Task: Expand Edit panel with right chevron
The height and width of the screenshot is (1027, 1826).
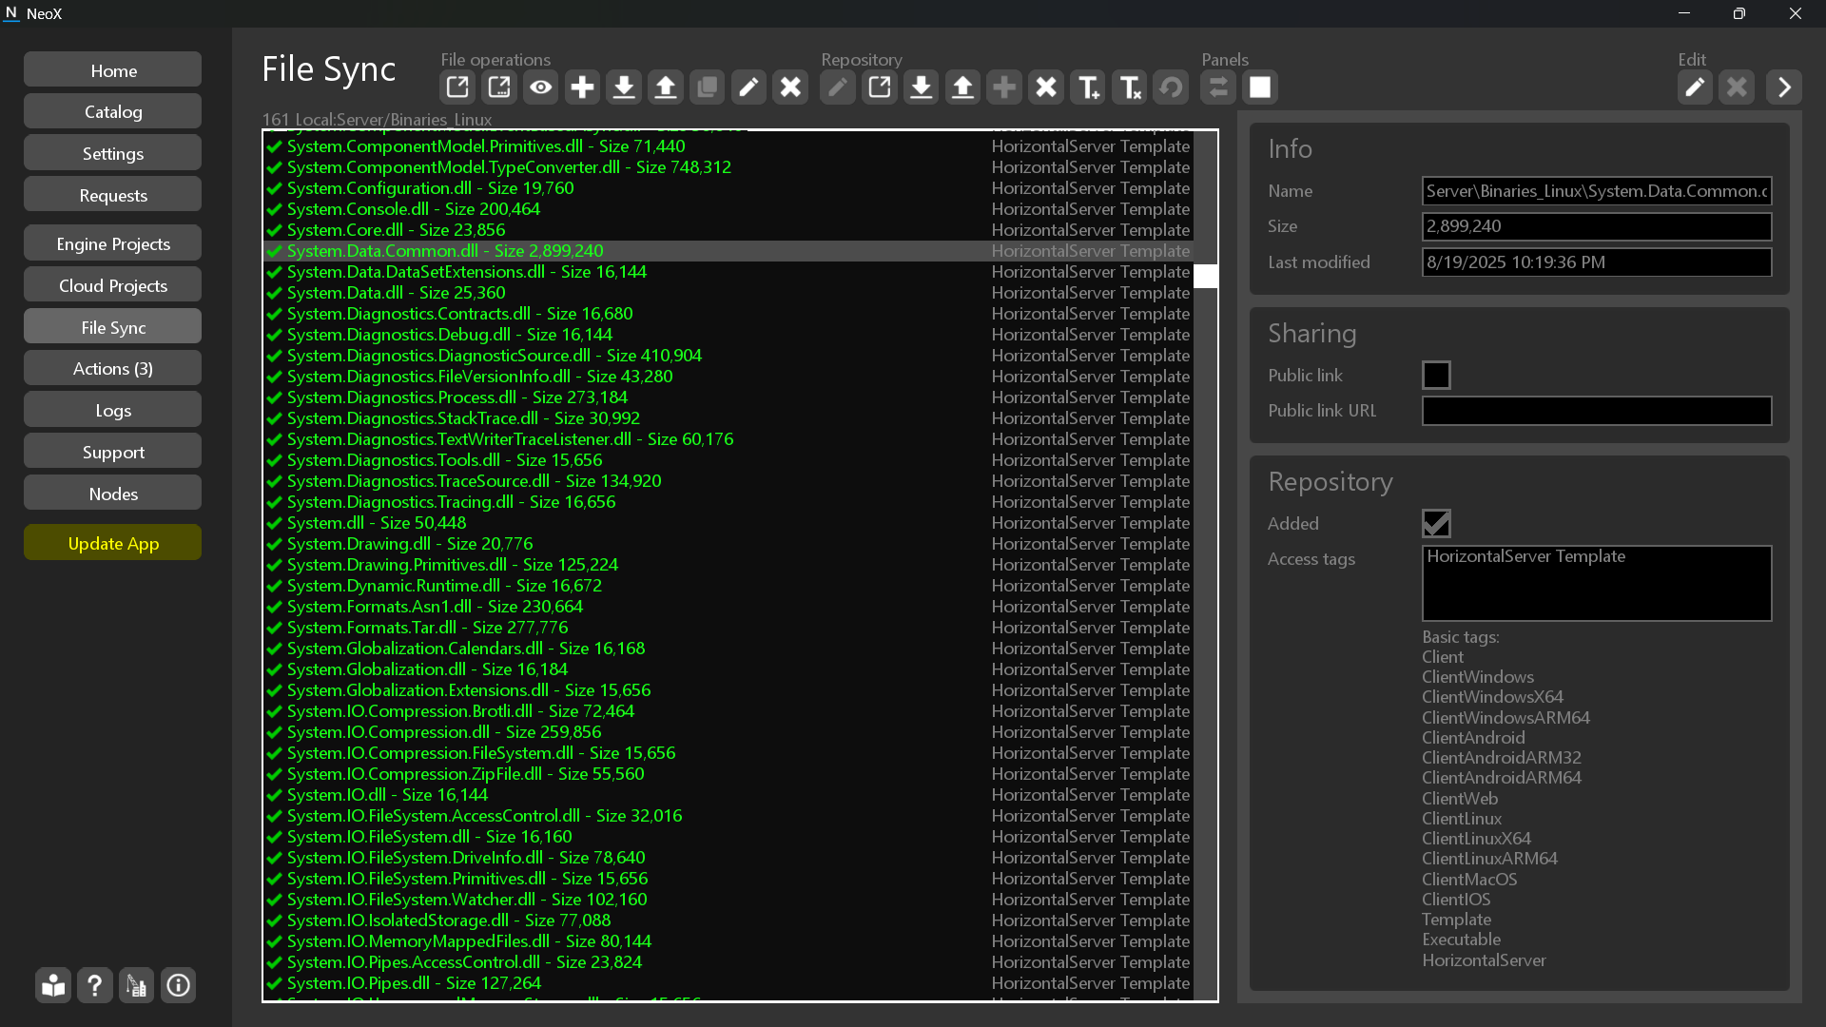Action: pos(1784,87)
